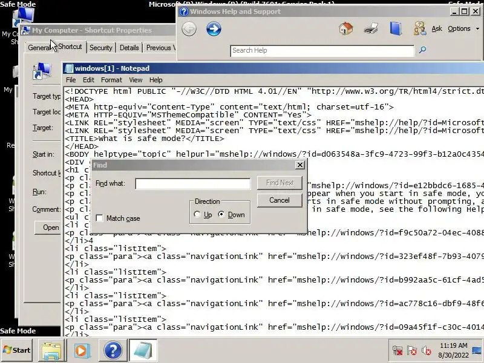Switch to Shortcut tab in Properties window
The height and width of the screenshot is (363, 484).
(70, 47)
